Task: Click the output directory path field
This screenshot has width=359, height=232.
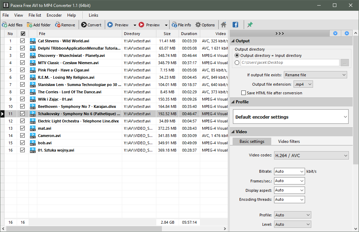Action: pyautogui.click(x=290, y=62)
